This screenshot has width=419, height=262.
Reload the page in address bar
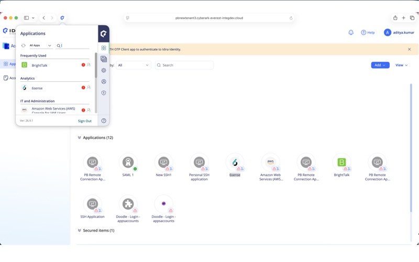[x=291, y=18]
